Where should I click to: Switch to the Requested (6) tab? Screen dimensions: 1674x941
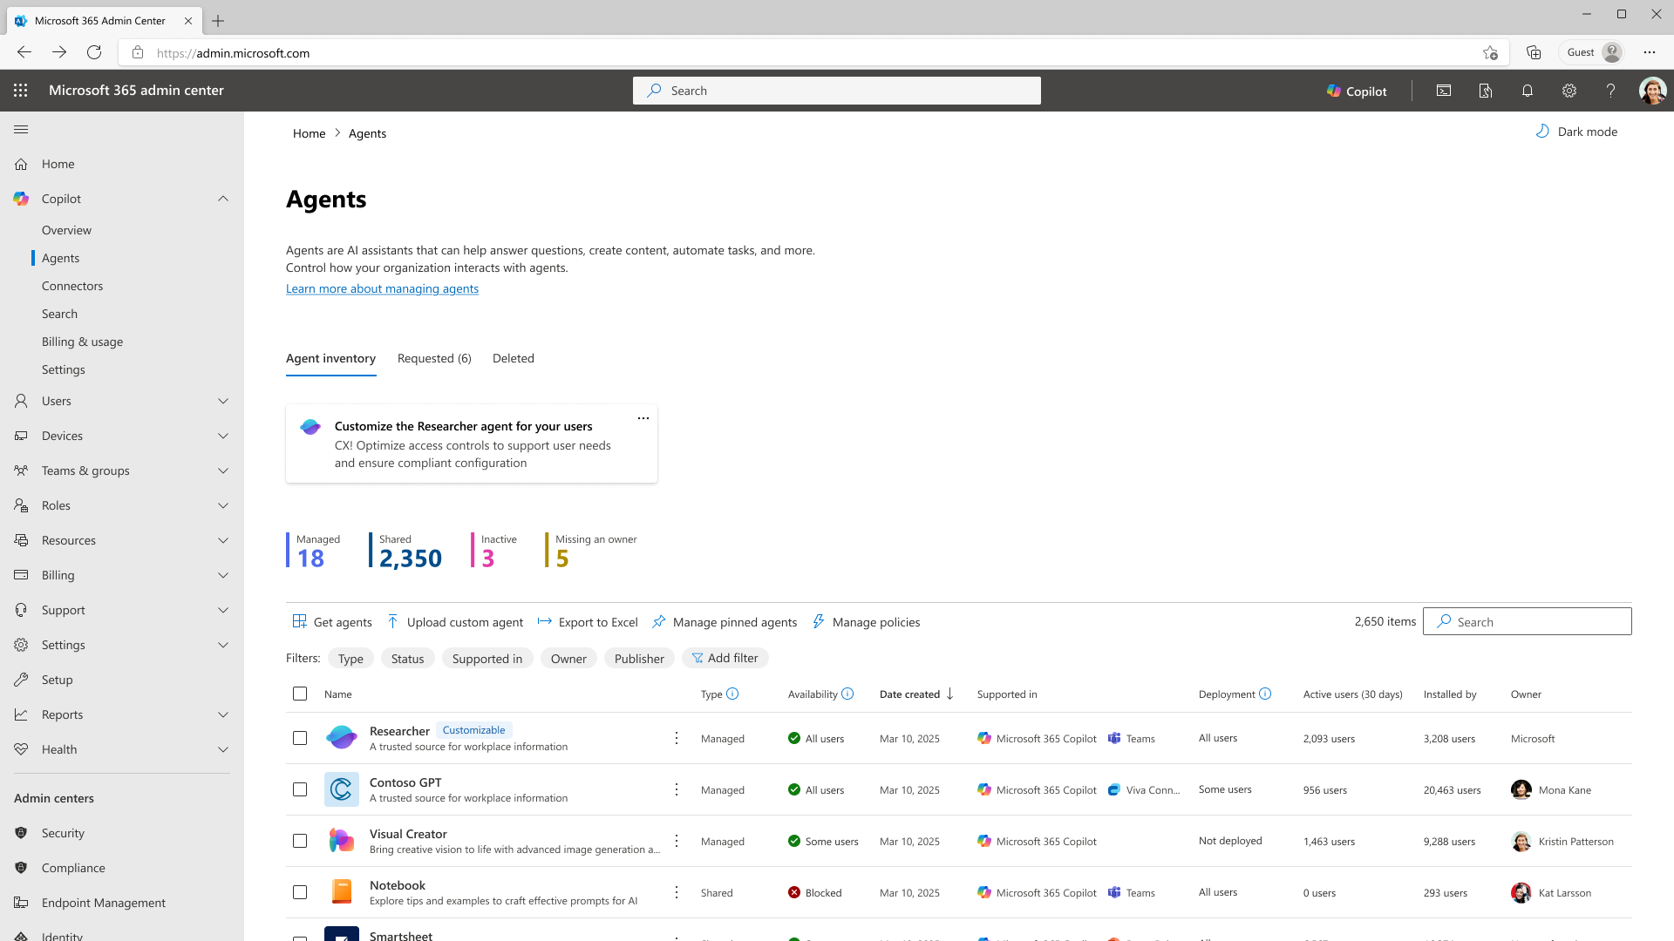pos(434,358)
